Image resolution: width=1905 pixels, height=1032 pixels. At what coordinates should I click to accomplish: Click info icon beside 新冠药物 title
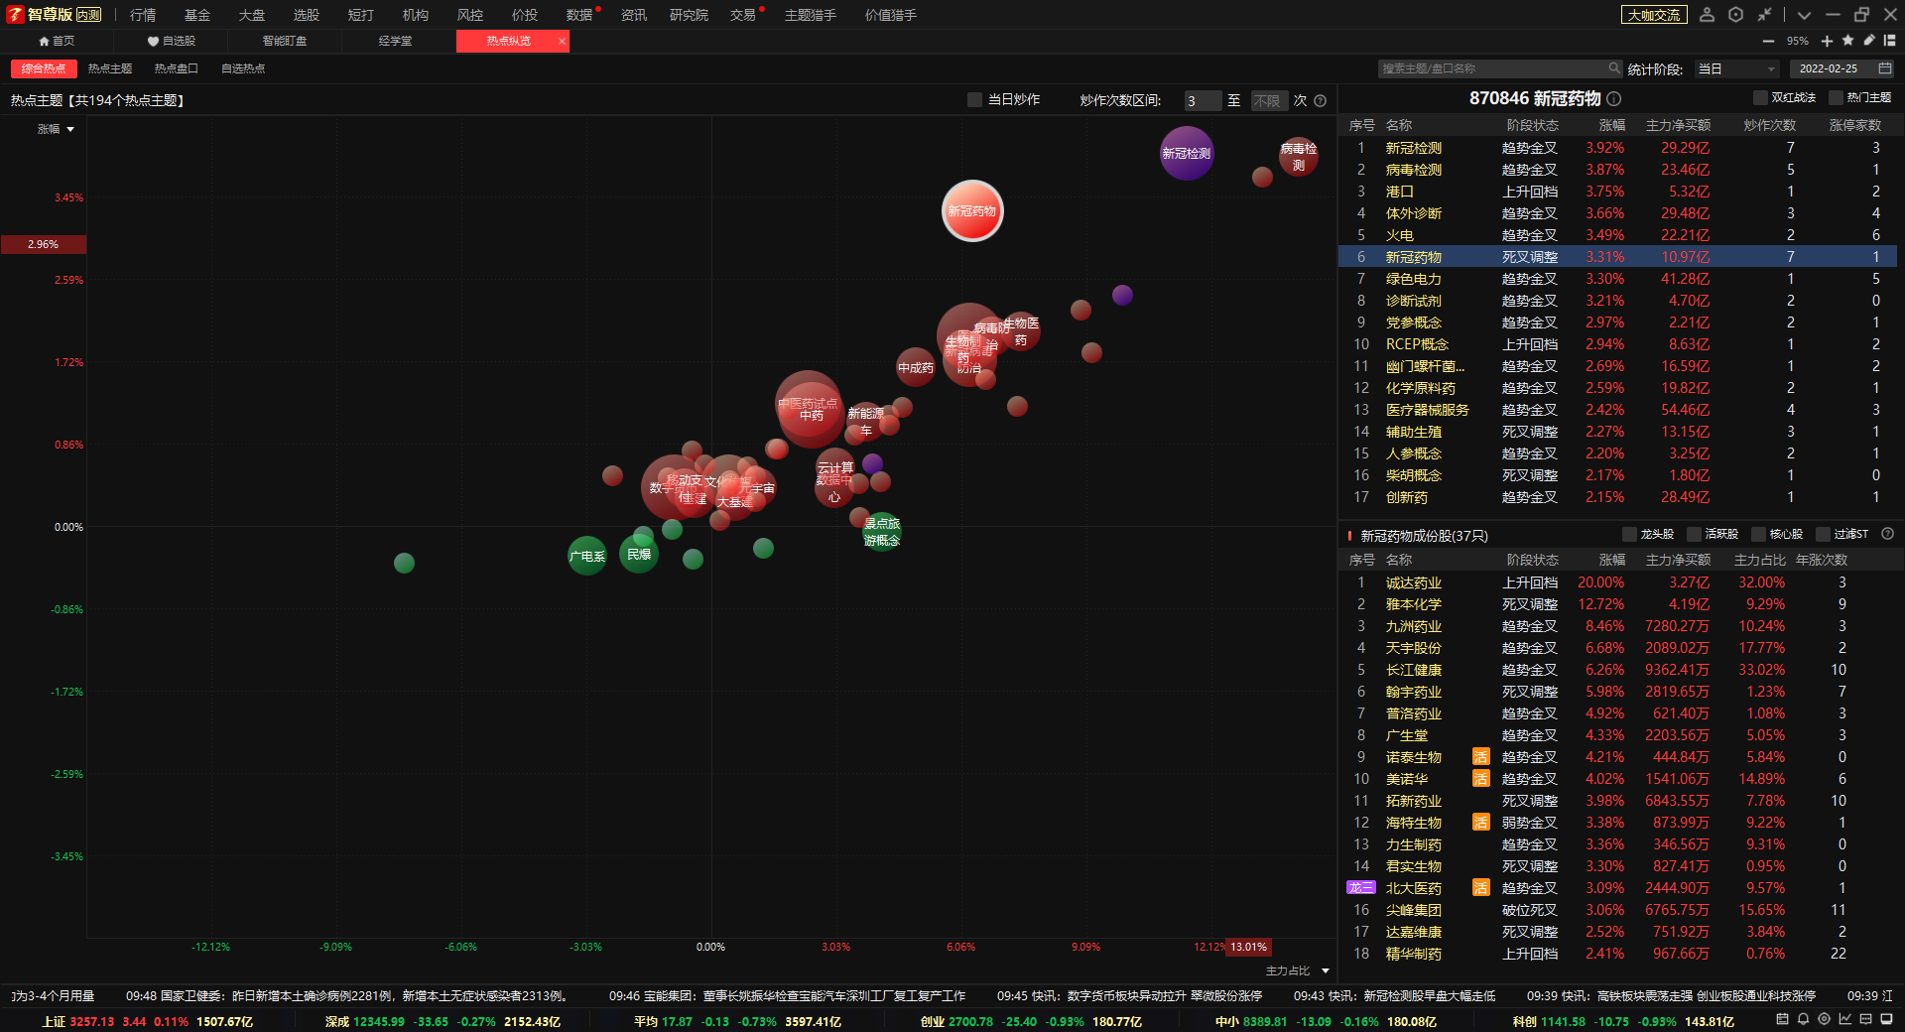coord(1614,98)
